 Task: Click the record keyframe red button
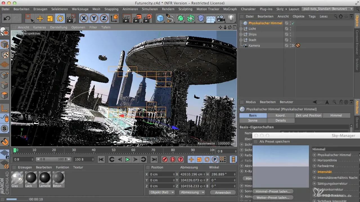165,159
